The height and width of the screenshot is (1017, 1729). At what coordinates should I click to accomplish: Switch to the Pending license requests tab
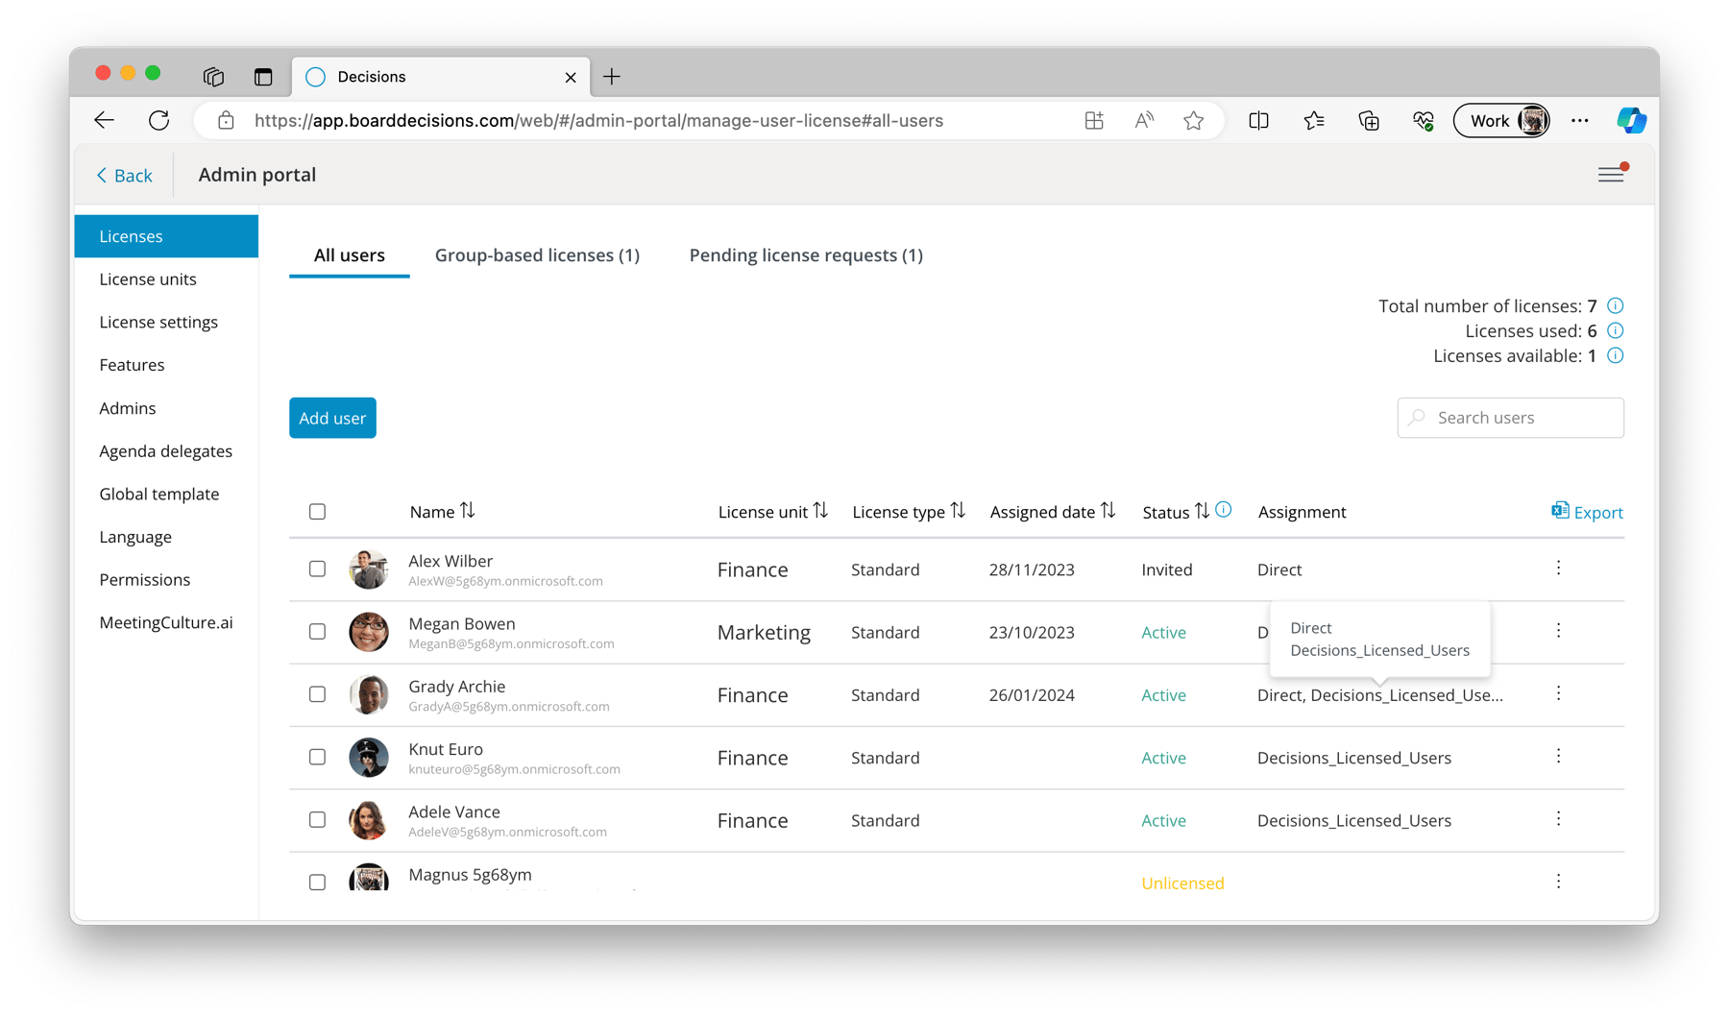click(805, 254)
